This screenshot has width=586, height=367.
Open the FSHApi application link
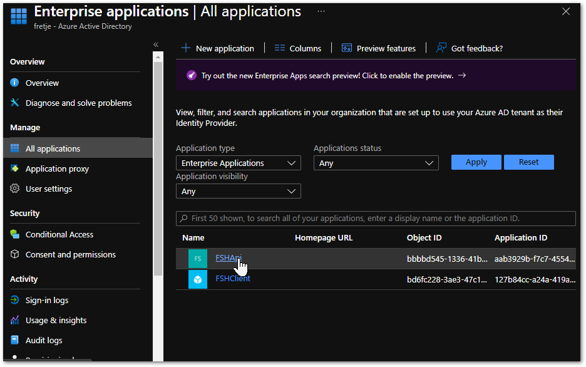[x=228, y=257]
